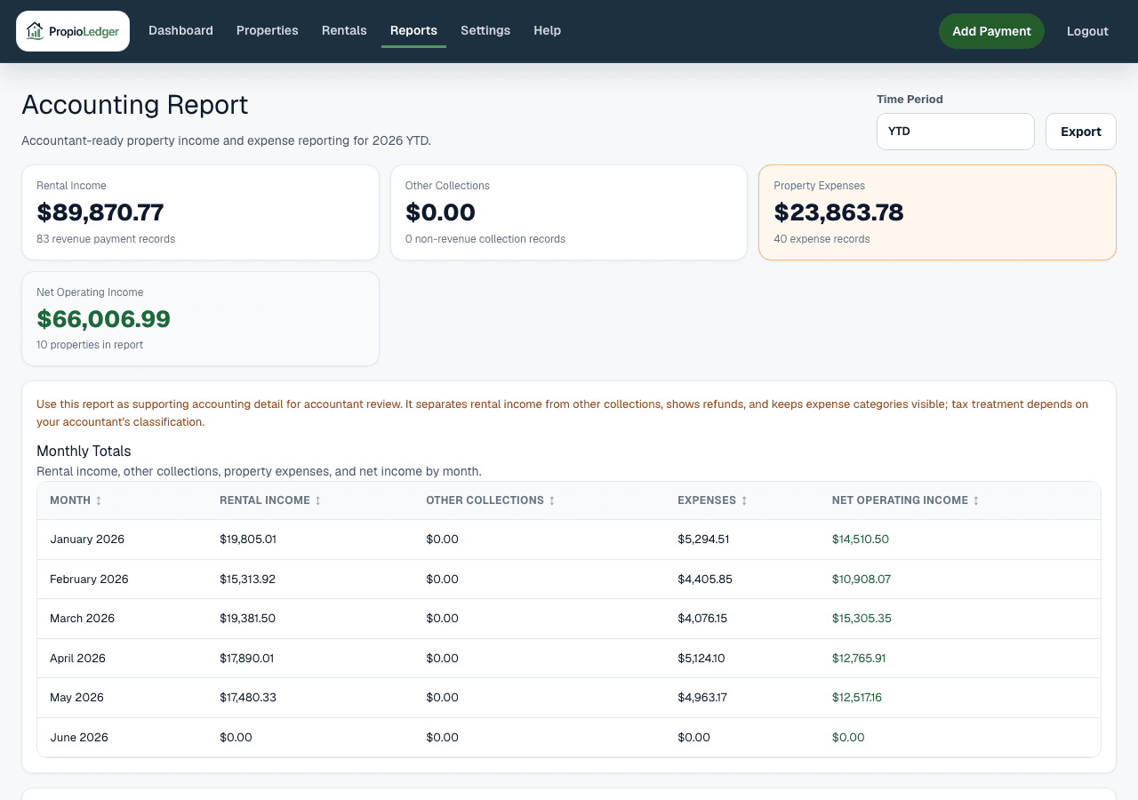Image resolution: width=1138 pixels, height=800 pixels.
Task: Sort by Net Operating Income column arrows
Action: (x=976, y=501)
